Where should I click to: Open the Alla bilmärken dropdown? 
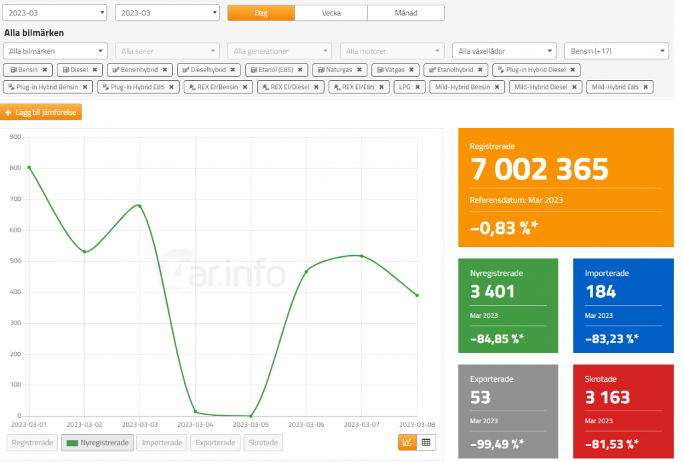(55, 51)
